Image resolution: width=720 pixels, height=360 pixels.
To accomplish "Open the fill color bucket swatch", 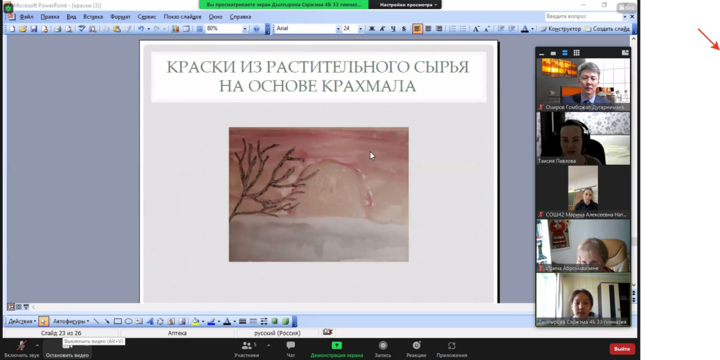I will point(195,321).
